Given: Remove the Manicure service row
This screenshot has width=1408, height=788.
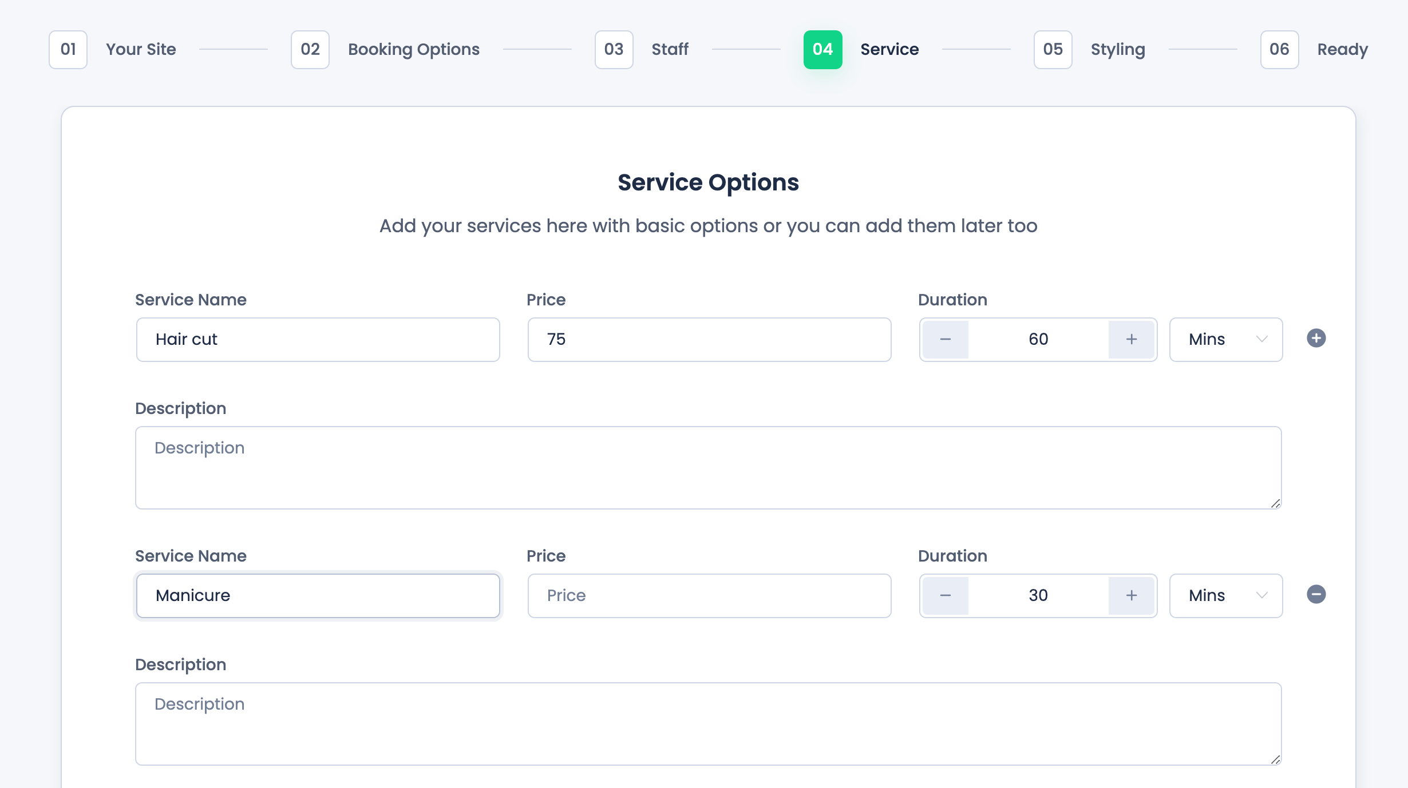Looking at the screenshot, I should click(1316, 595).
